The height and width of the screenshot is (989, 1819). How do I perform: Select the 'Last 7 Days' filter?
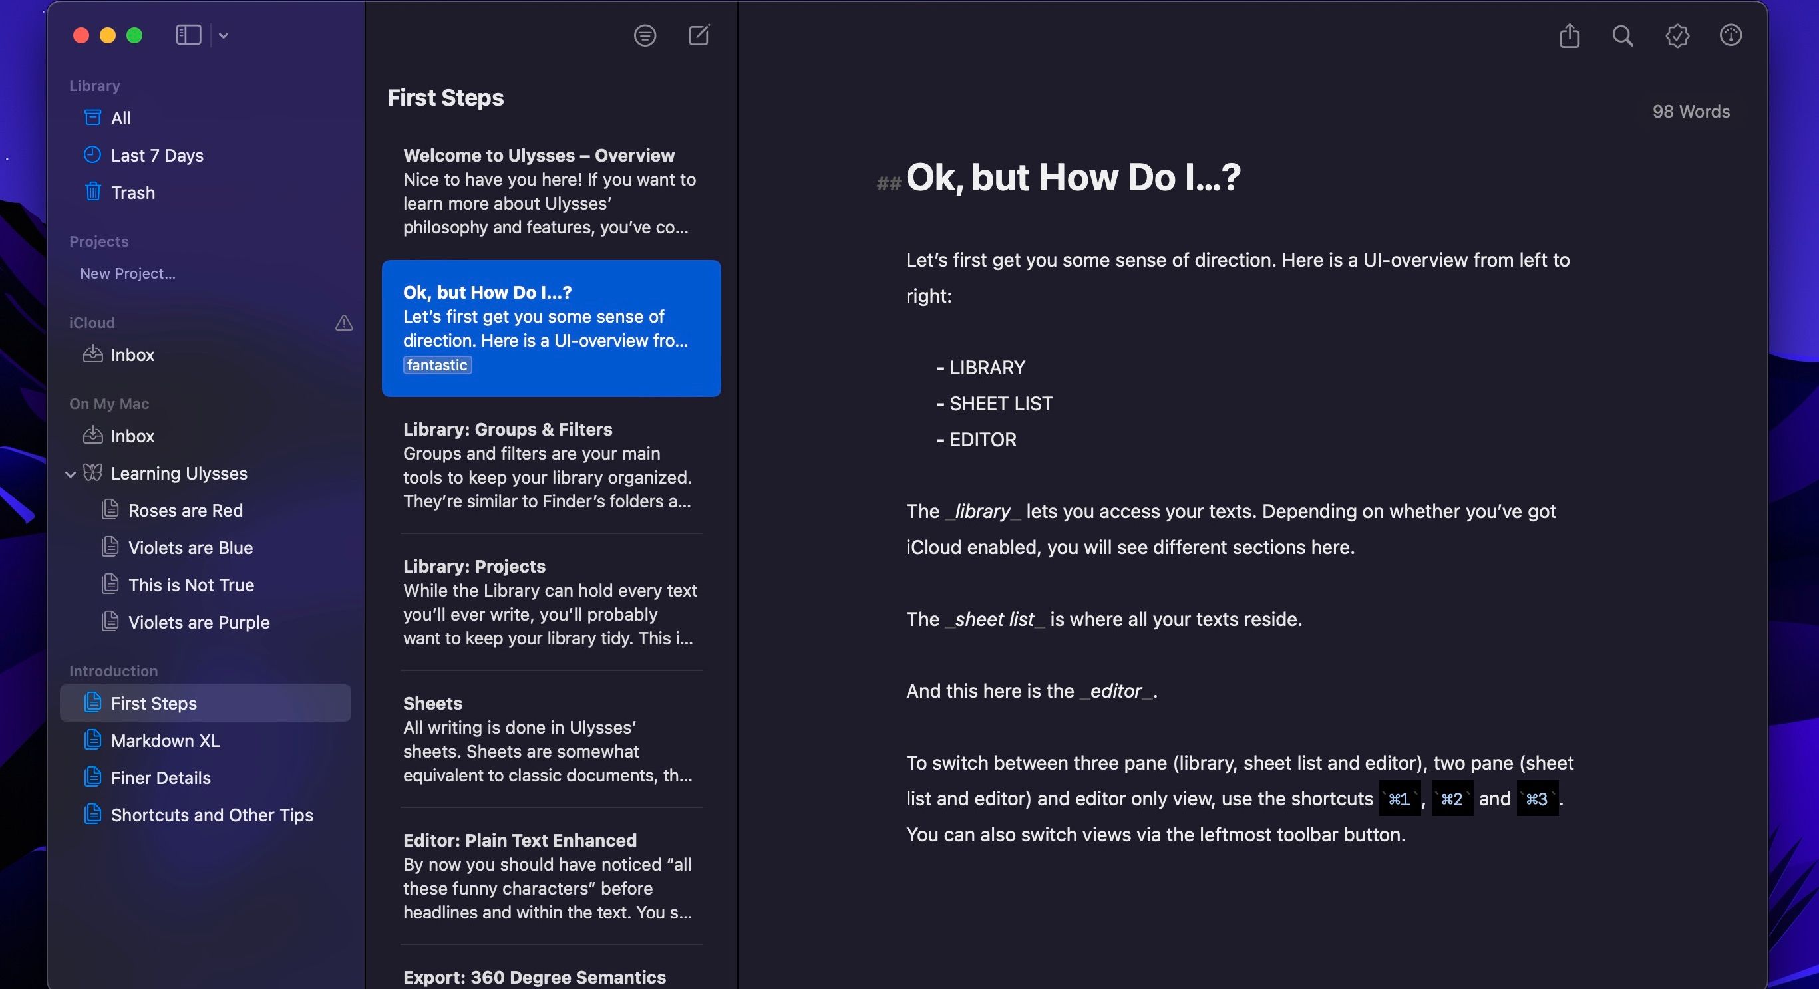156,156
